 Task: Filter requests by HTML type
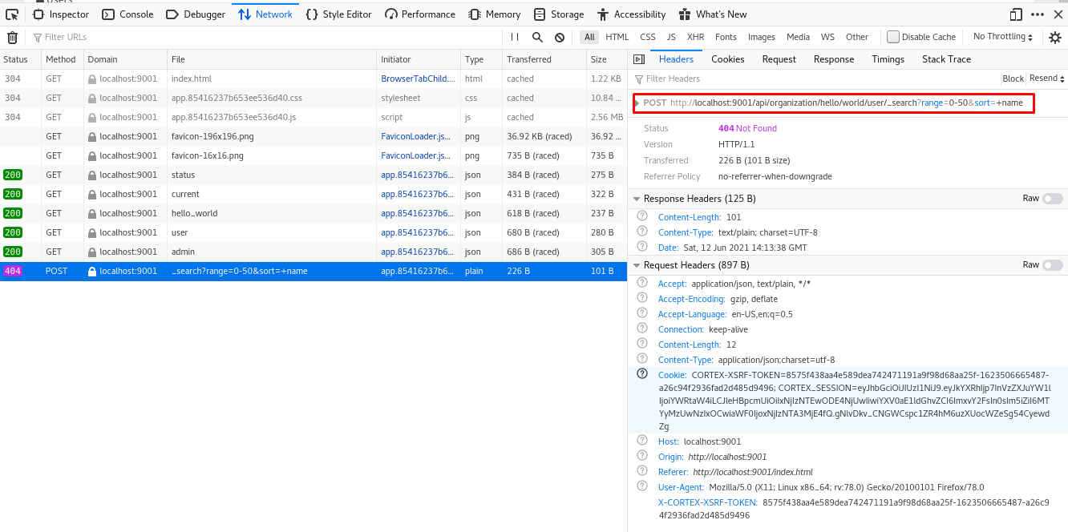[x=617, y=37]
